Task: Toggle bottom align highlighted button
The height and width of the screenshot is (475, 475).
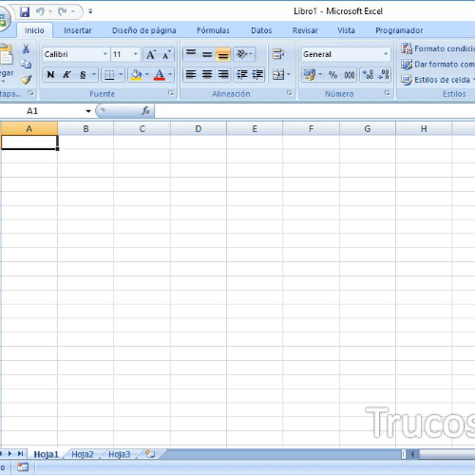Action: 223,54
